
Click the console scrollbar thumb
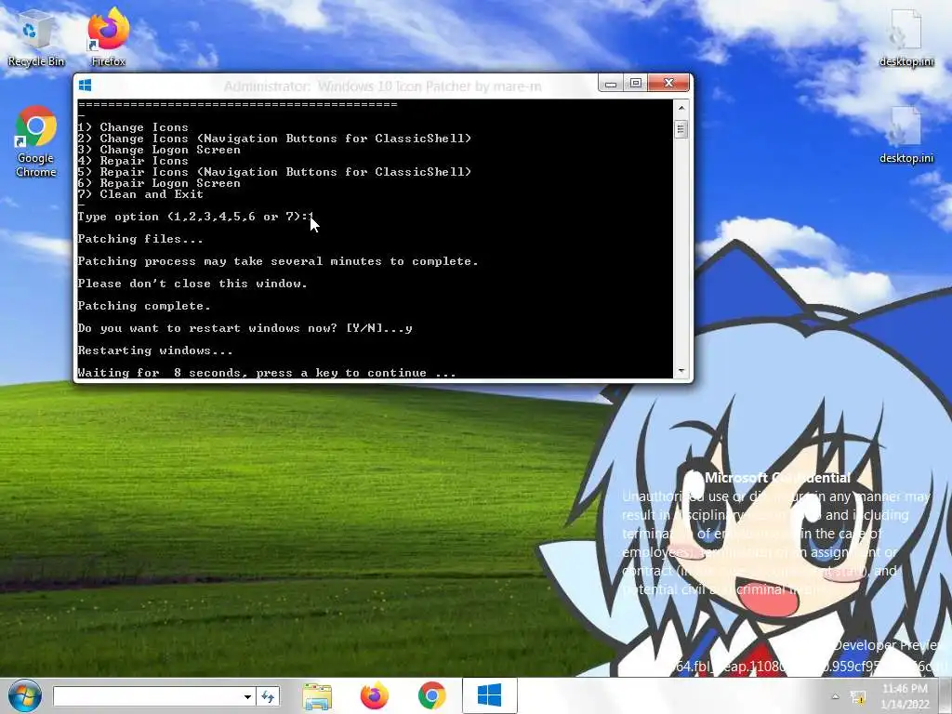(681, 128)
